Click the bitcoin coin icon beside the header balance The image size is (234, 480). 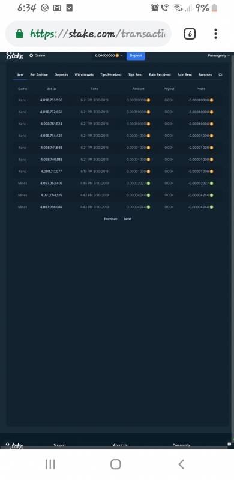click(117, 55)
